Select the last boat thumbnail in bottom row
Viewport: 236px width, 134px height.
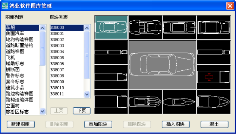point(214,102)
